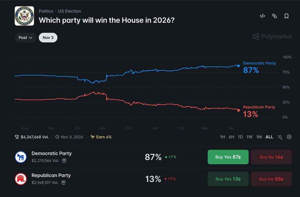Click the chart sort lines icon

pyautogui.click(x=280, y=137)
